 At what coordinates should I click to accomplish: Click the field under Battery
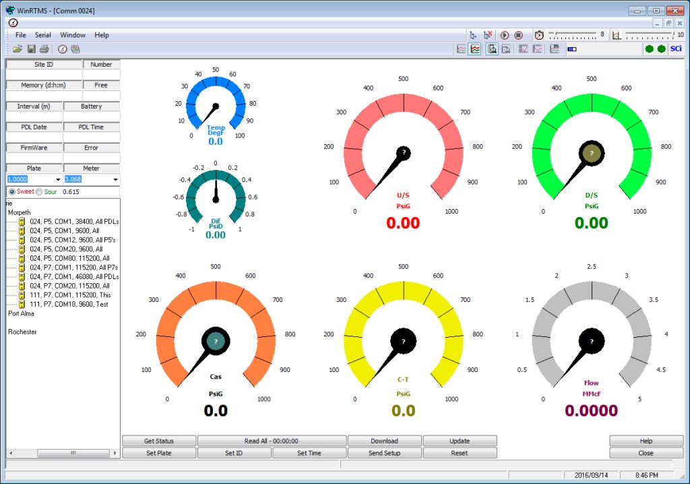[92, 117]
